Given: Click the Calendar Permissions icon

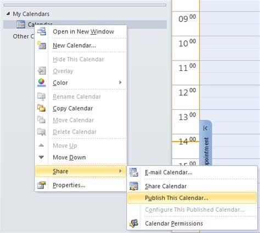Looking at the screenshot, I should 134,223.
